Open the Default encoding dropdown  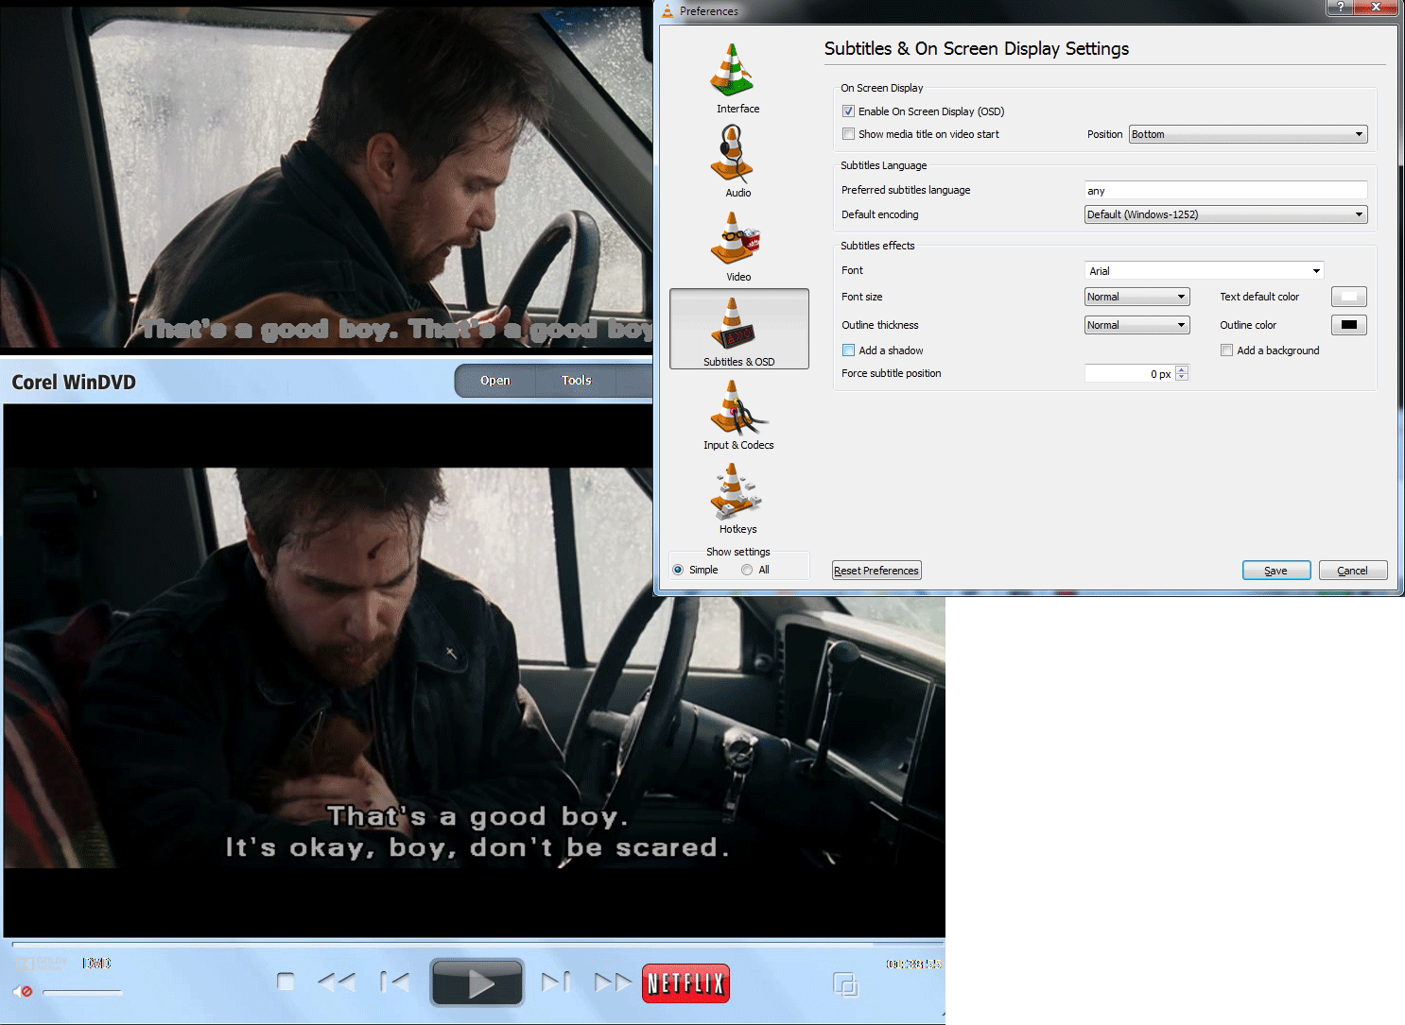coord(1225,214)
